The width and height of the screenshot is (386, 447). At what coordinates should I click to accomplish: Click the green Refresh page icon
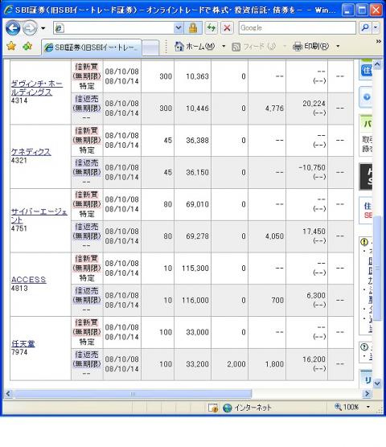[211, 28]
